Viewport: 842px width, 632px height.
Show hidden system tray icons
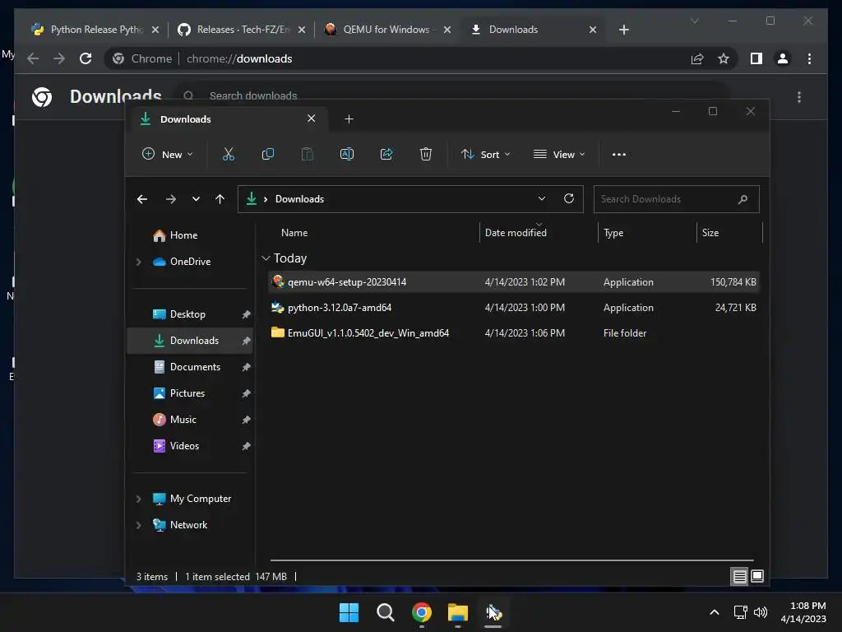pyautogui.click(x=715, y=612)
